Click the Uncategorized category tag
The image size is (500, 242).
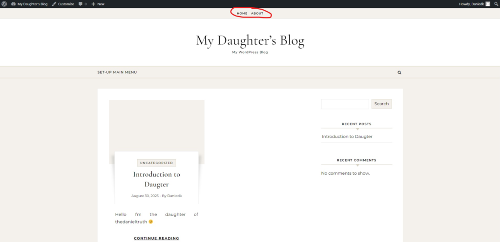(156, 163)
